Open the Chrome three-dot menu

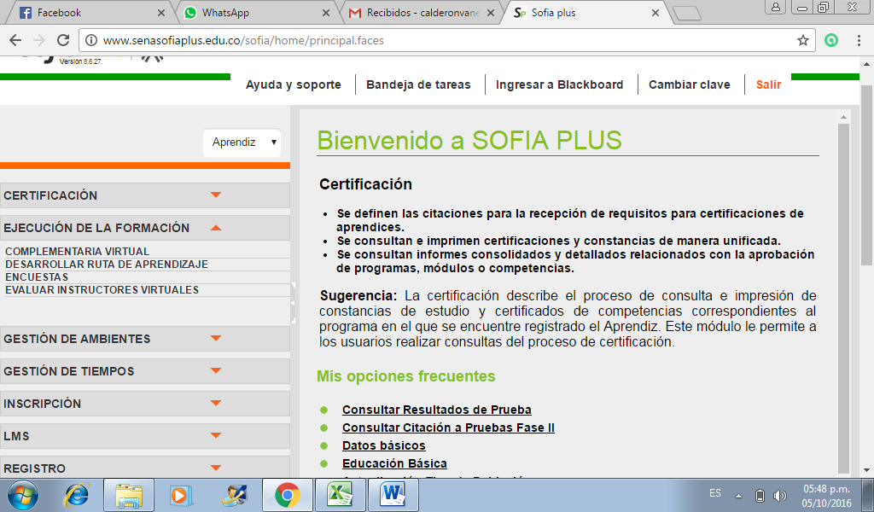tap(859, 38)
